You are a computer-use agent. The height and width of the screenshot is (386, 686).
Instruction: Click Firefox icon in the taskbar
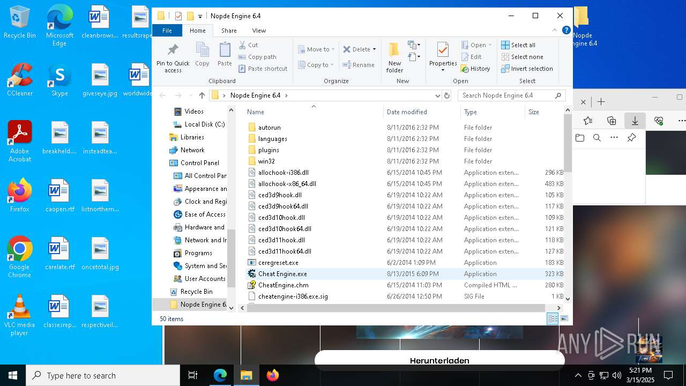[273, 375]
